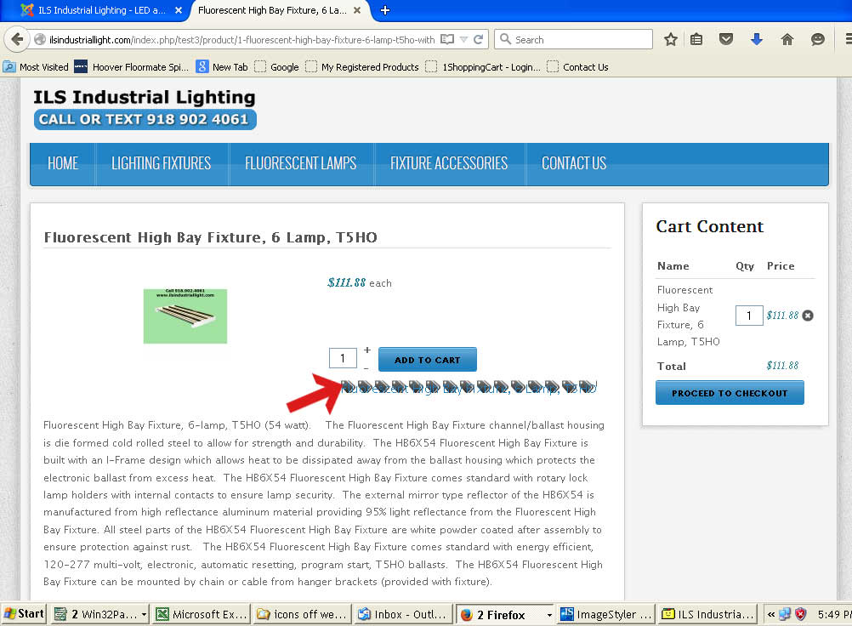Expand hidden system tray icons chevron
Screen dimensions: 852x626
coord(770,615)
